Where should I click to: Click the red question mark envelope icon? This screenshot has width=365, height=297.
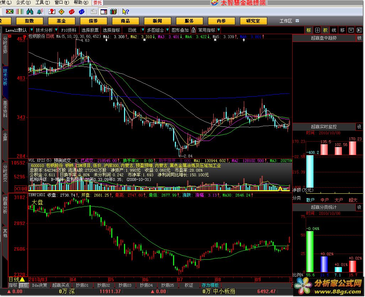tap(52, 11)
